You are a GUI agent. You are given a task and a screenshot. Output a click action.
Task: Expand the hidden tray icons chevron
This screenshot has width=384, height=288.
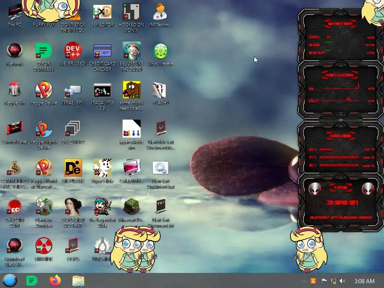[303, 281]
